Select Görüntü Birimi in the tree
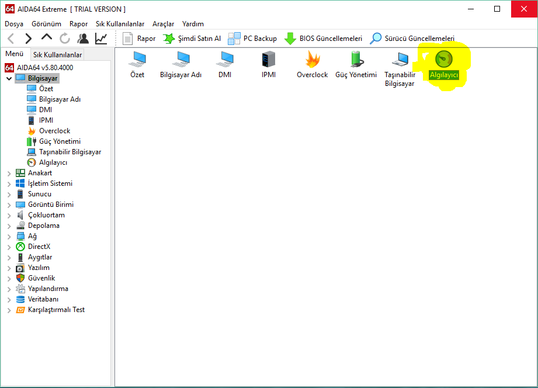 [x=45, y=205]
